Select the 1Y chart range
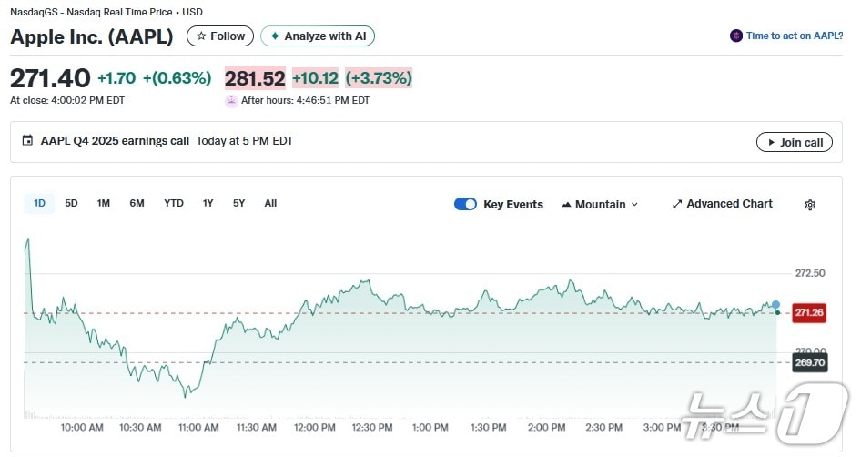Image resolution: width=861 pixels, height=457 pixels. [208, 203]
